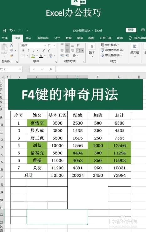Click the ribbon display options icon
Image resolution: width=146 pixels, height=232 pixels.
[143, 30]
